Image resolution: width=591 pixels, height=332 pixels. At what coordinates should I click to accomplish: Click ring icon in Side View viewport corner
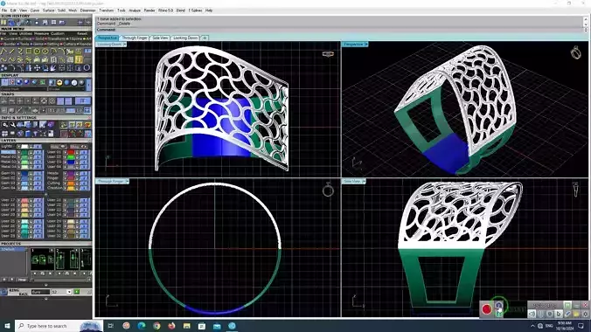point(576,190)
